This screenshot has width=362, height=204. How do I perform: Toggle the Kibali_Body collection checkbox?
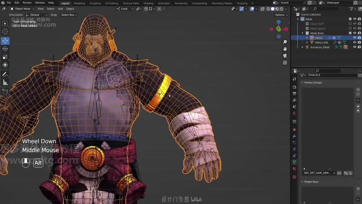(x=350, y=33)
